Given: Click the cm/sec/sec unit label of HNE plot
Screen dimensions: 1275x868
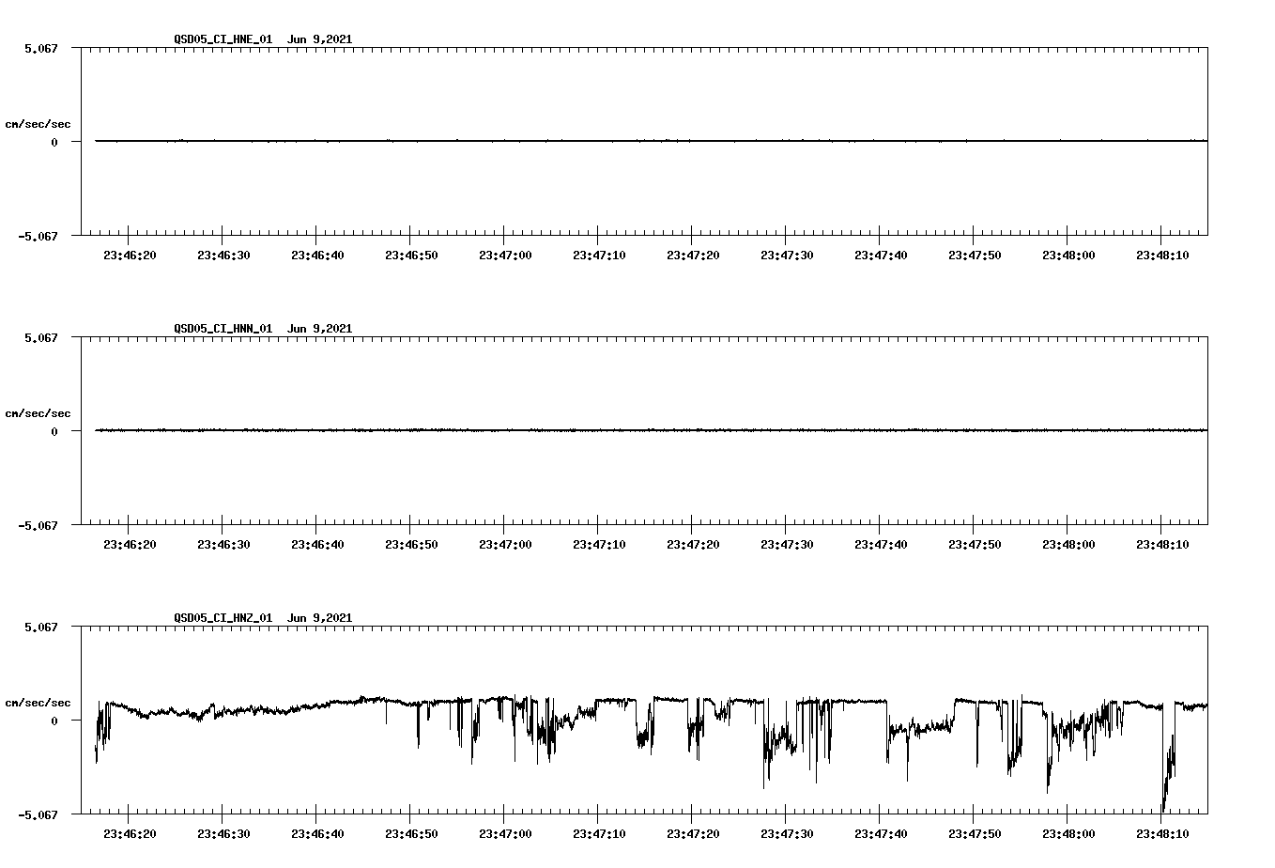Looking at the screenshot, I should 38,124.
